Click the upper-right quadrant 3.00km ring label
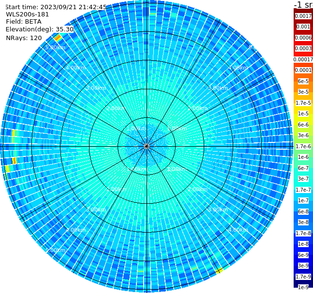 pyautogui.click(x=218, y=88)
